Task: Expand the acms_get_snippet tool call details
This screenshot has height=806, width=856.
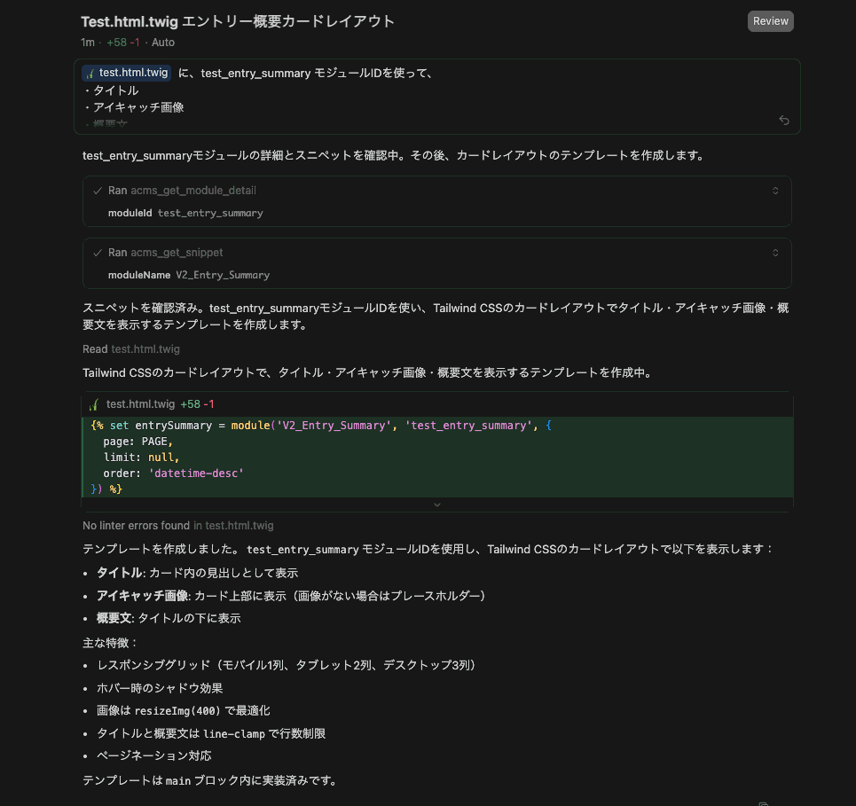Action: (774, 252)
